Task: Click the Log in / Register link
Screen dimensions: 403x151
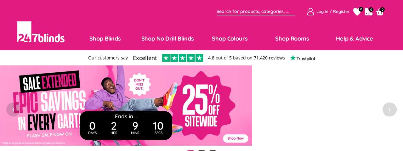Action: pyautogui.click(x=333, y=12)
